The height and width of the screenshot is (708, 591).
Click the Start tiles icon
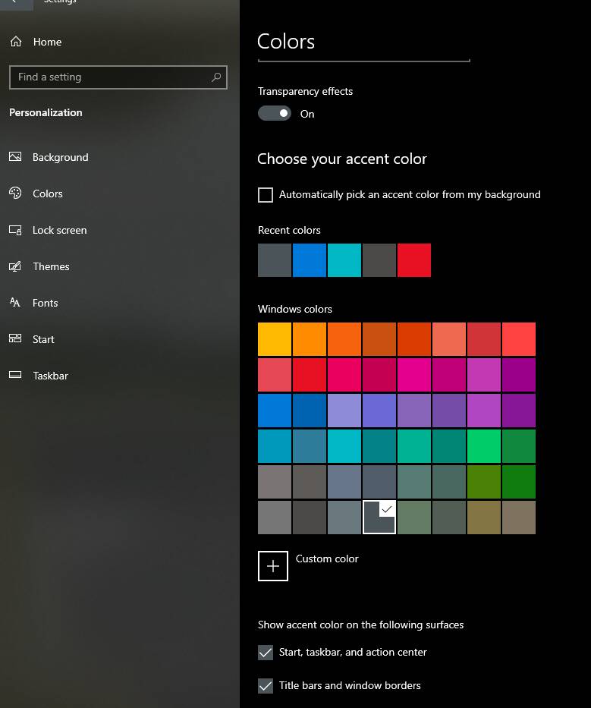15,338
